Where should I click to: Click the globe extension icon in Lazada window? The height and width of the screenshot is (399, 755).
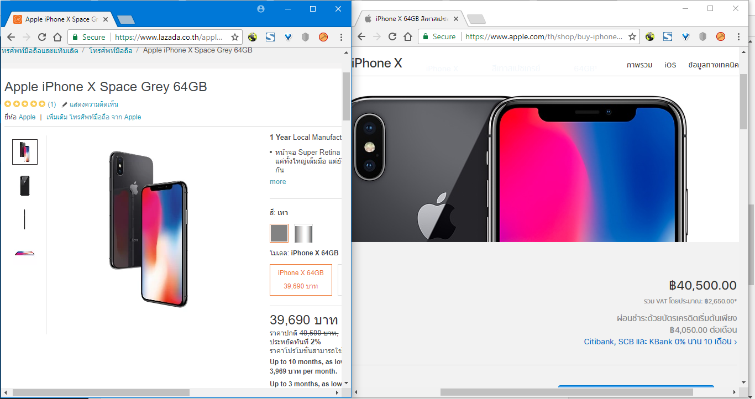coord(253,37)
